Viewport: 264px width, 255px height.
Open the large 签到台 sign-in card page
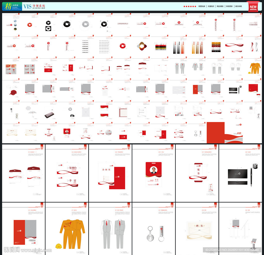point(67,173)
